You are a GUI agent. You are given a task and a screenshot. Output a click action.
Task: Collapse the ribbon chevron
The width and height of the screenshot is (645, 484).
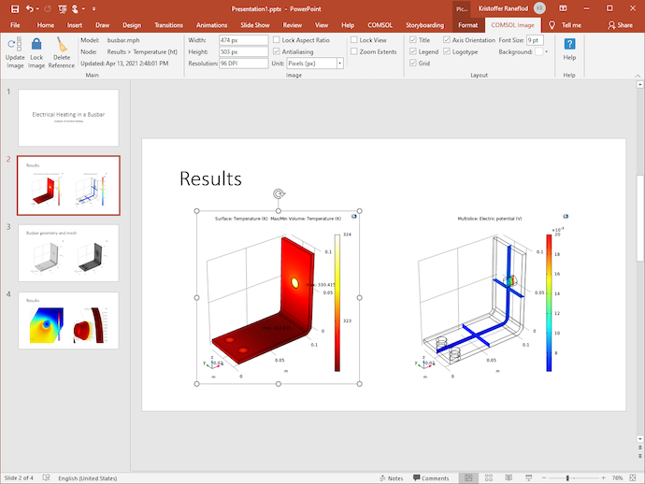[x=638, y=76]
